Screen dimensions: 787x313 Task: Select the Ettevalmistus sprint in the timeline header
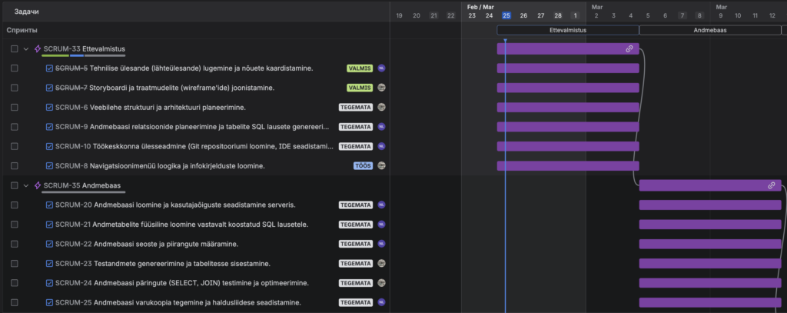coord(567,30)
